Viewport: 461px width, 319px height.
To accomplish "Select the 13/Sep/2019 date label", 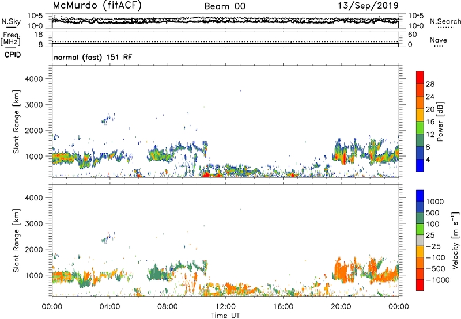I will click(368, 5).
